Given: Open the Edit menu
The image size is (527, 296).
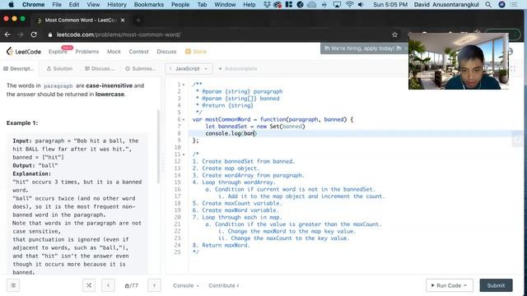Looking at the screenshot, I should [74, 4].
